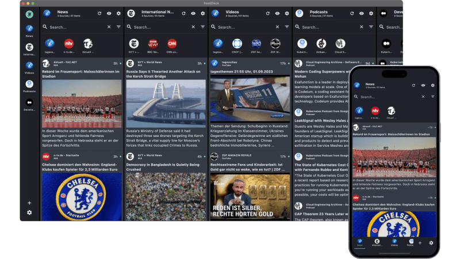Select Videos tab in phone bottom bar
The height and width of the screenshot is (259, 460).
point(394,243)
